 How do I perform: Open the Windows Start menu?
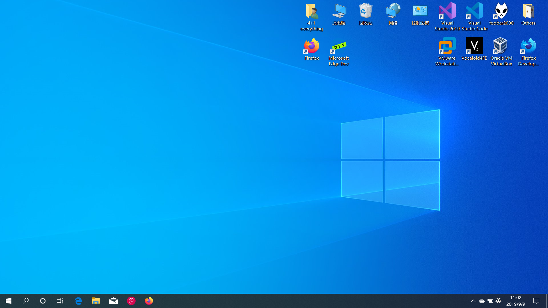[x=9, y=301]
